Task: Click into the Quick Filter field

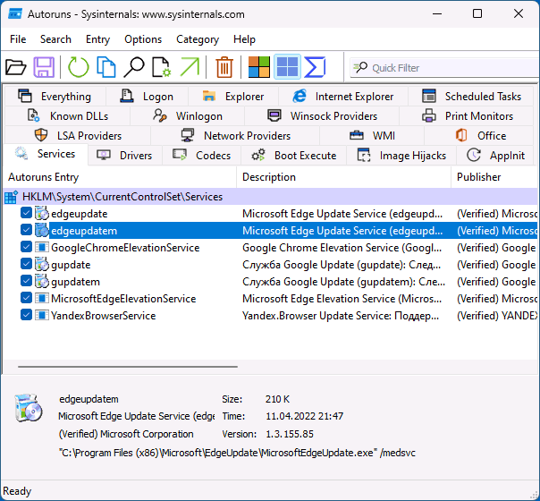Action: 444,67
